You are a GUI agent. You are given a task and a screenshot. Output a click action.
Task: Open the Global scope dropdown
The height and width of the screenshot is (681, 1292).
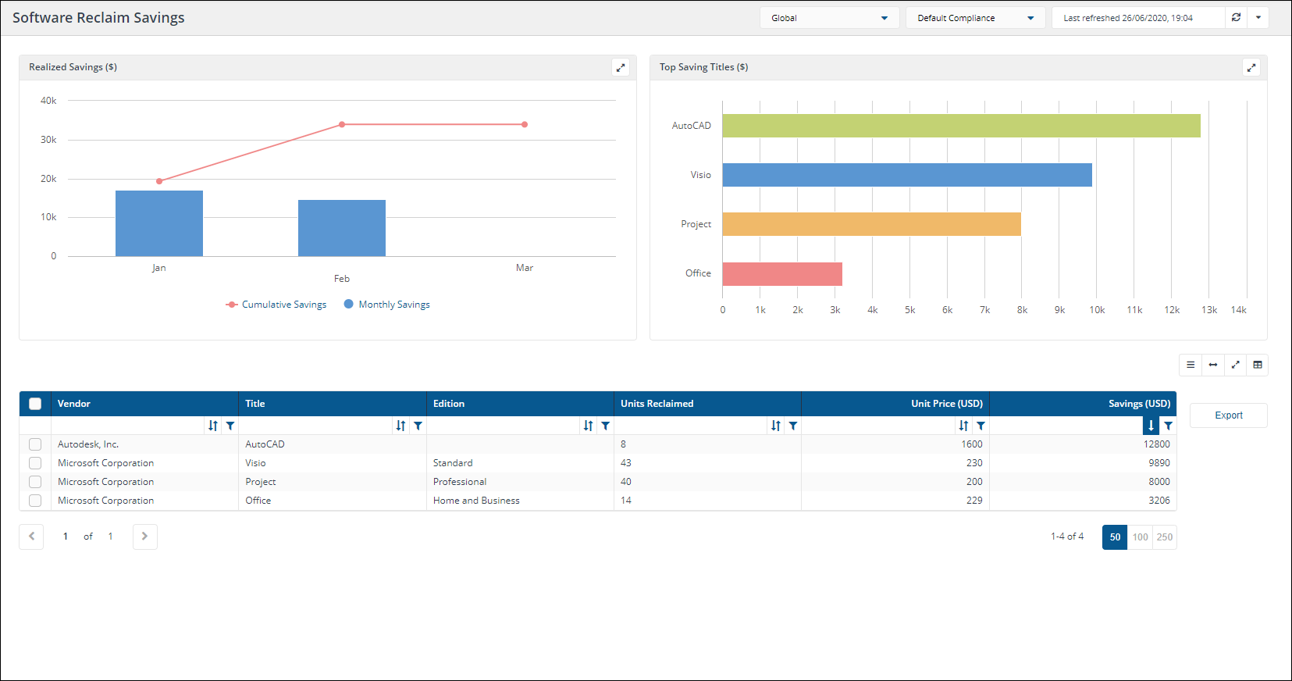tap(829, 18)
